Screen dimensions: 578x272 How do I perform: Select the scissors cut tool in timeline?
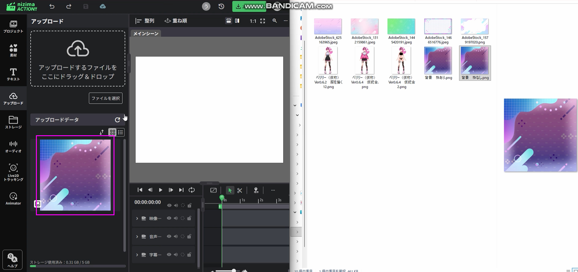coord(239,190)
